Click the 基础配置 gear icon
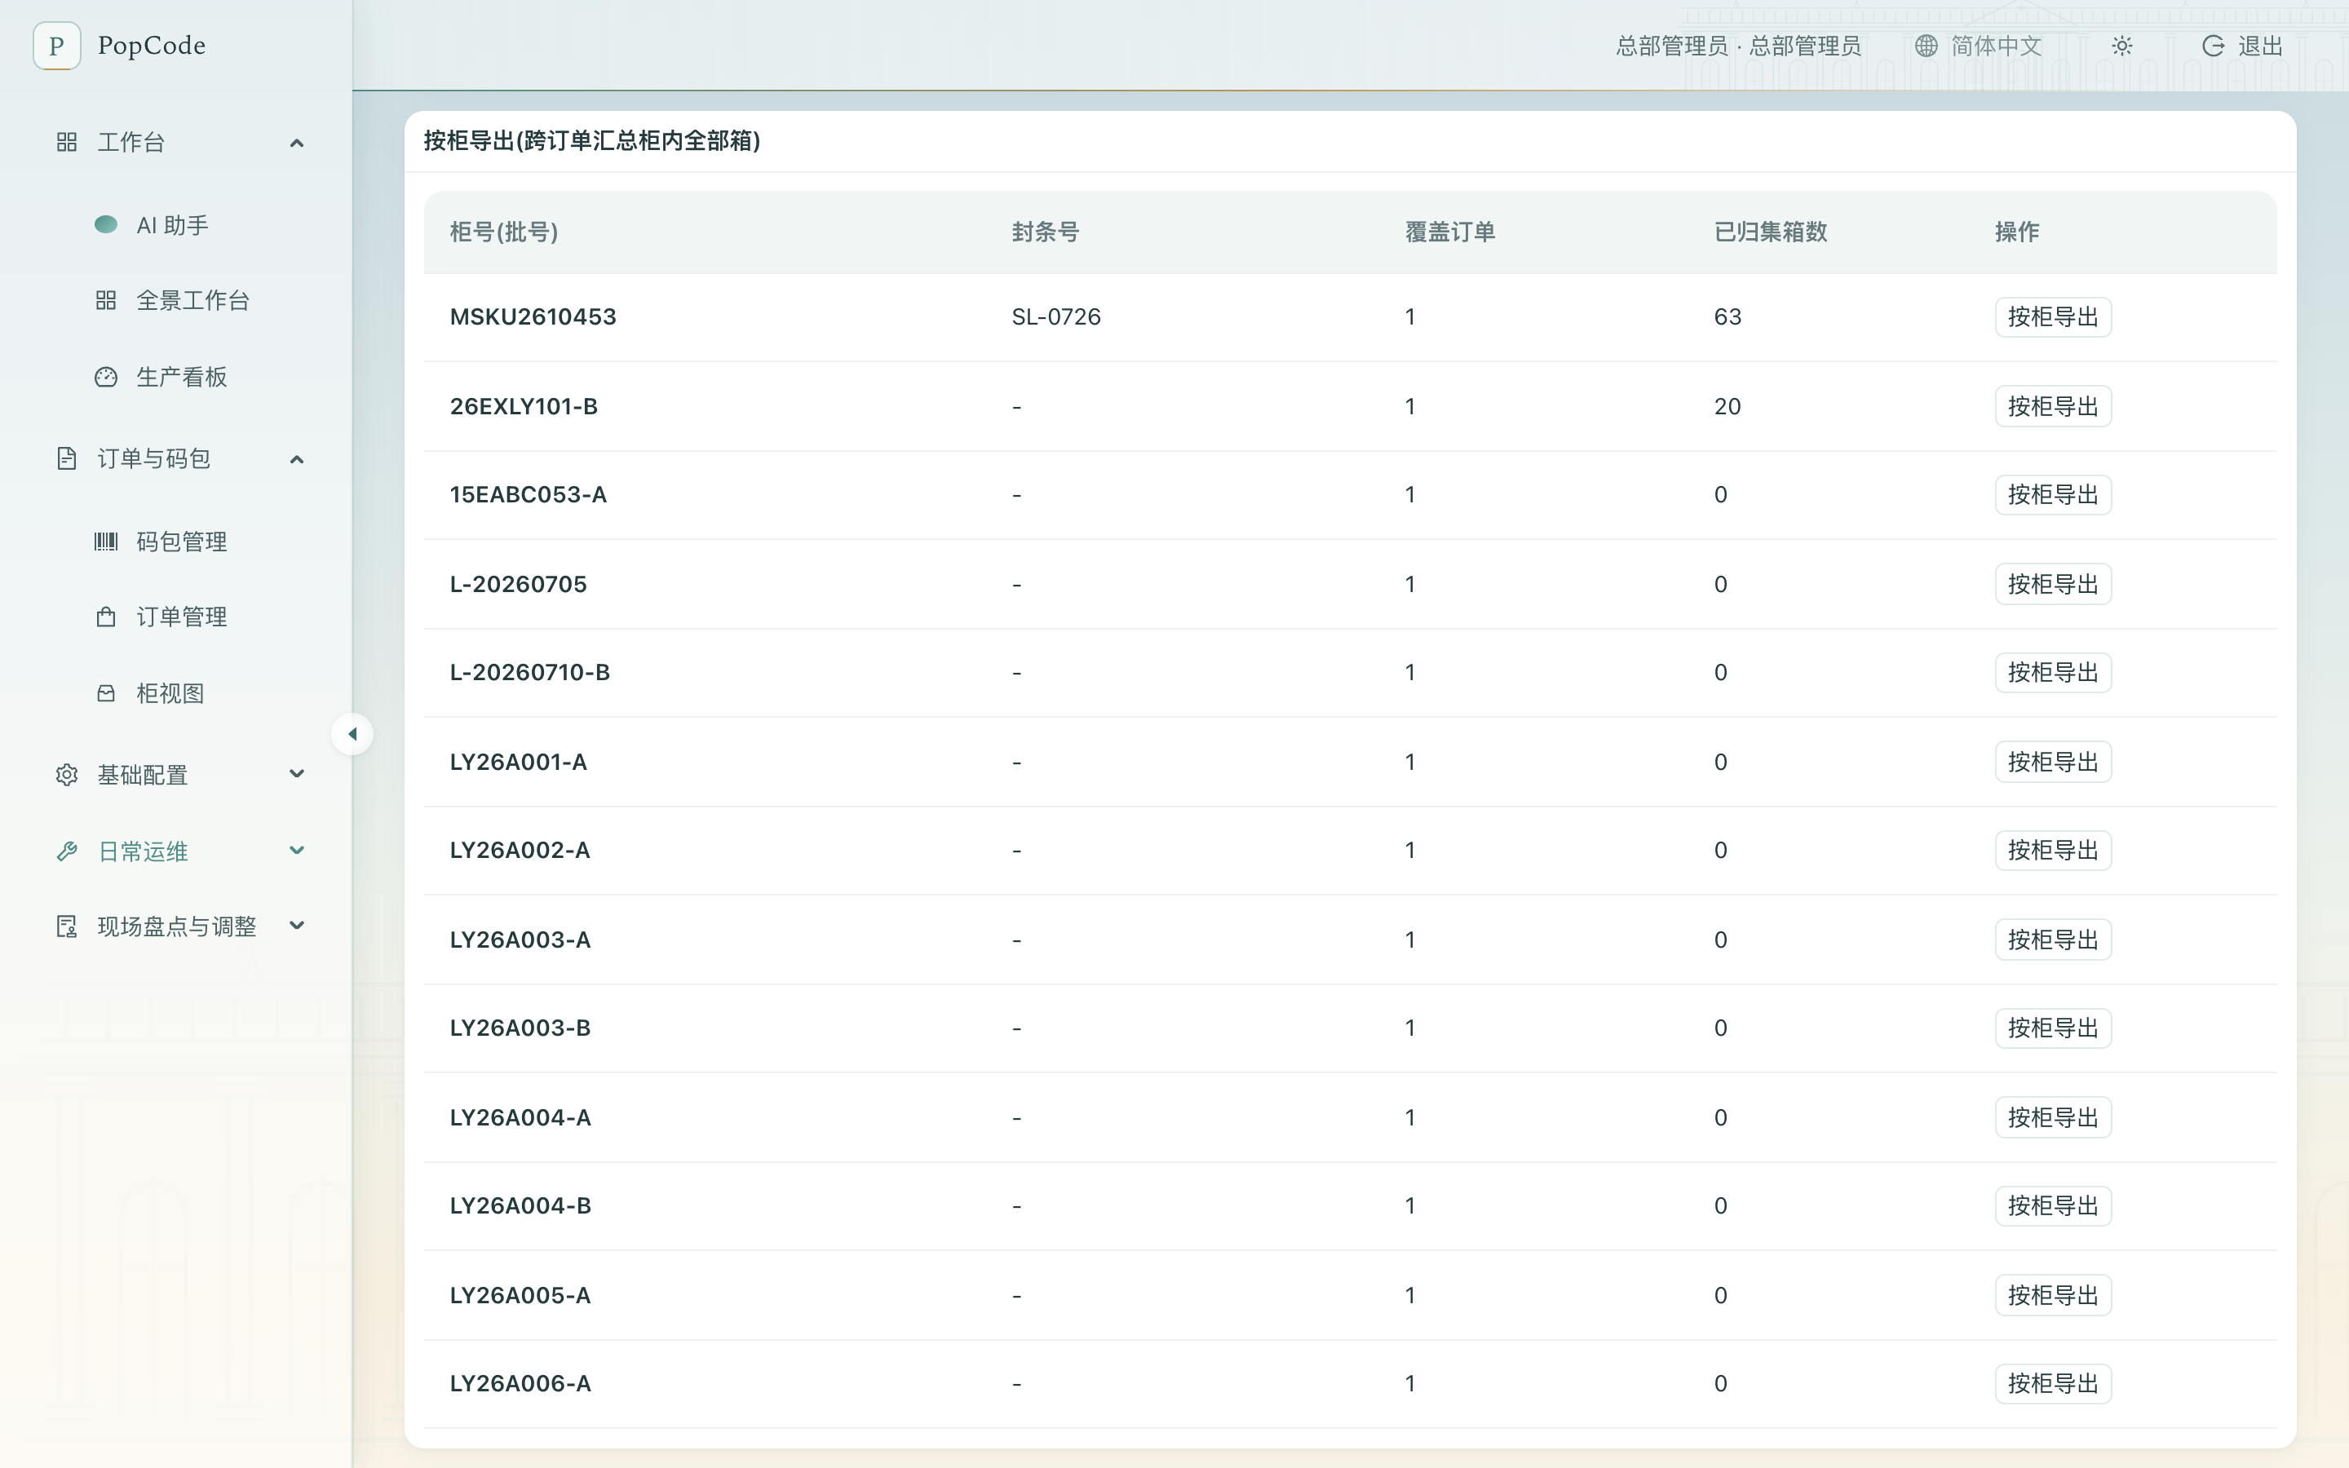 67,775
